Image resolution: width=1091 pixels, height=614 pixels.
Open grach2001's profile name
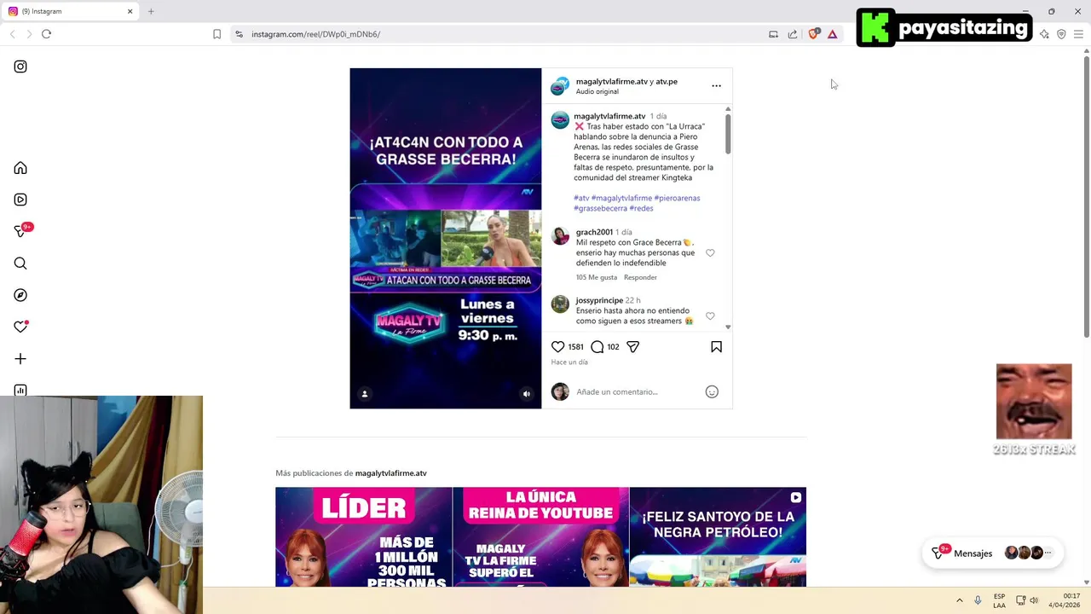(x=594, y=232)
